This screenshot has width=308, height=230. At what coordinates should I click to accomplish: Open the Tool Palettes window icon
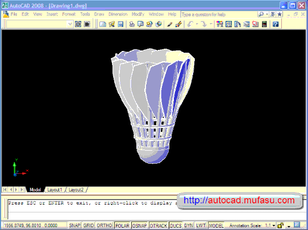[x=238, y=24]
